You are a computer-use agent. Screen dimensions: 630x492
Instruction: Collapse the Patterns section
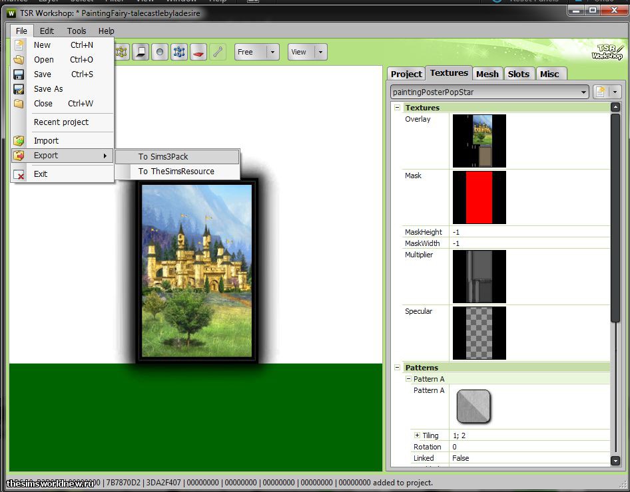tap(397, 367)
